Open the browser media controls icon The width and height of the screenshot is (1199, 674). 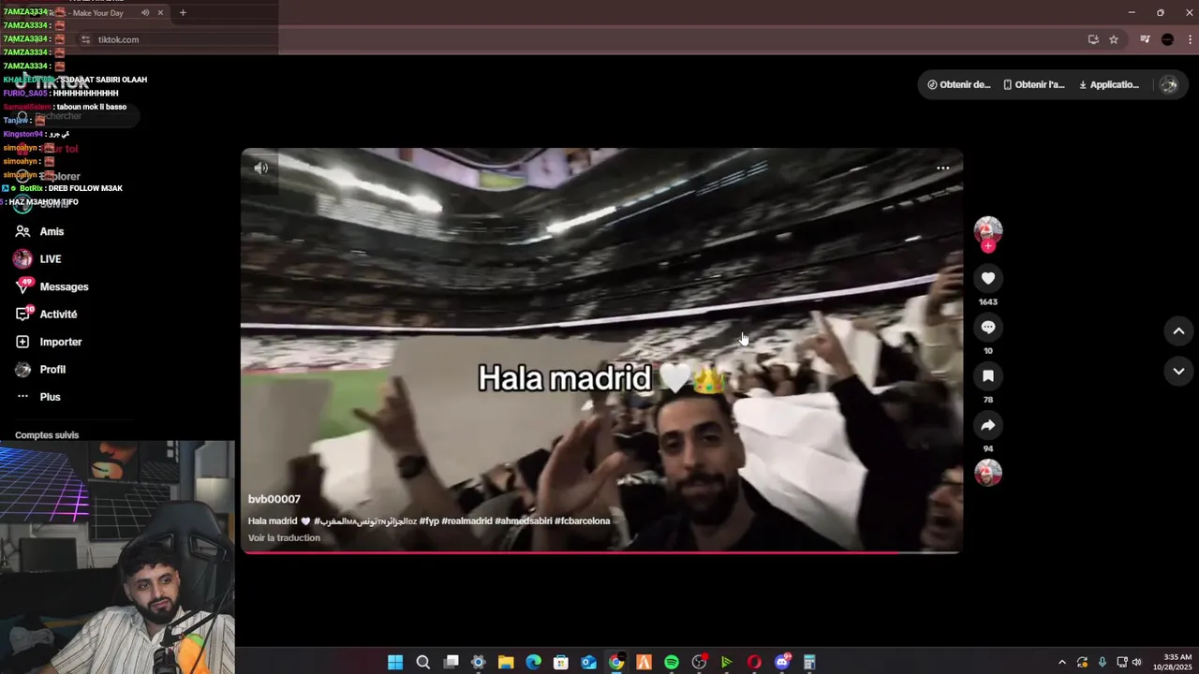[1145, 39]
